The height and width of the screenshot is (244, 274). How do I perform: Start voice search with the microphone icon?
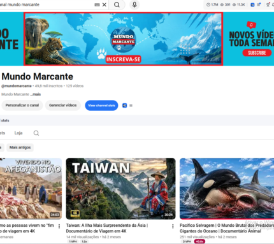point(134,4)
